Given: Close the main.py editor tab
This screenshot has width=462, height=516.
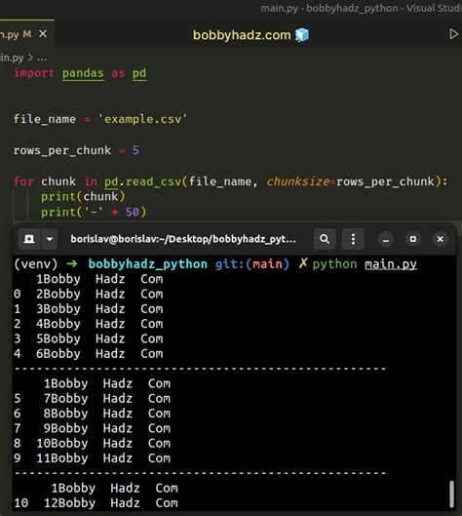Looking at the screenshot, I should 43,34.
